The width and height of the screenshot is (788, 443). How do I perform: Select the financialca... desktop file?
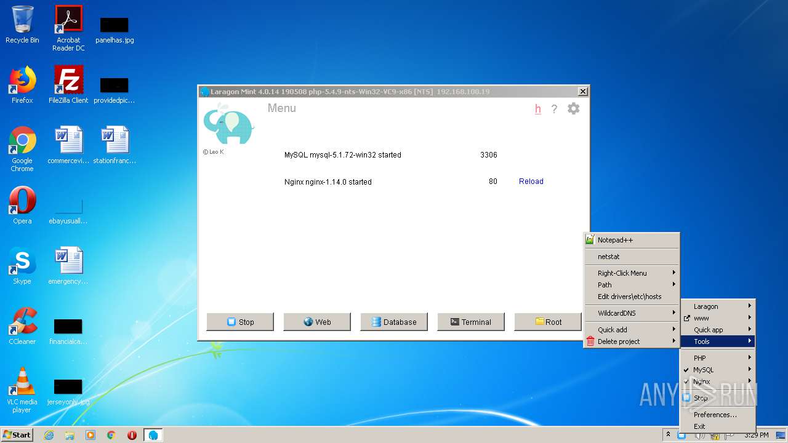pyautogui.click(x=68, y=331)
